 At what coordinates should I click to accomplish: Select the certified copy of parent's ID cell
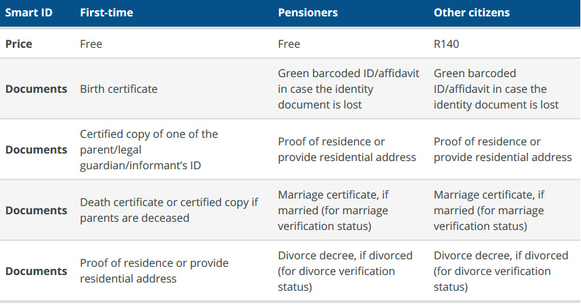pos(149,149)
